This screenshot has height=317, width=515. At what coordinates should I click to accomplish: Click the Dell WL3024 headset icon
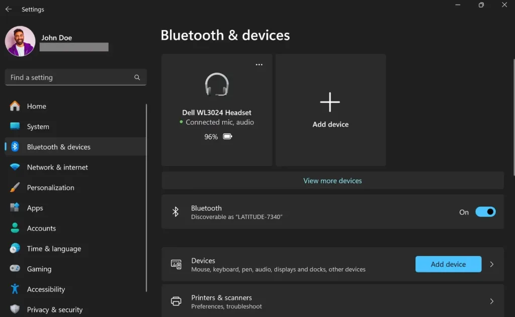[x=217, y=85]
